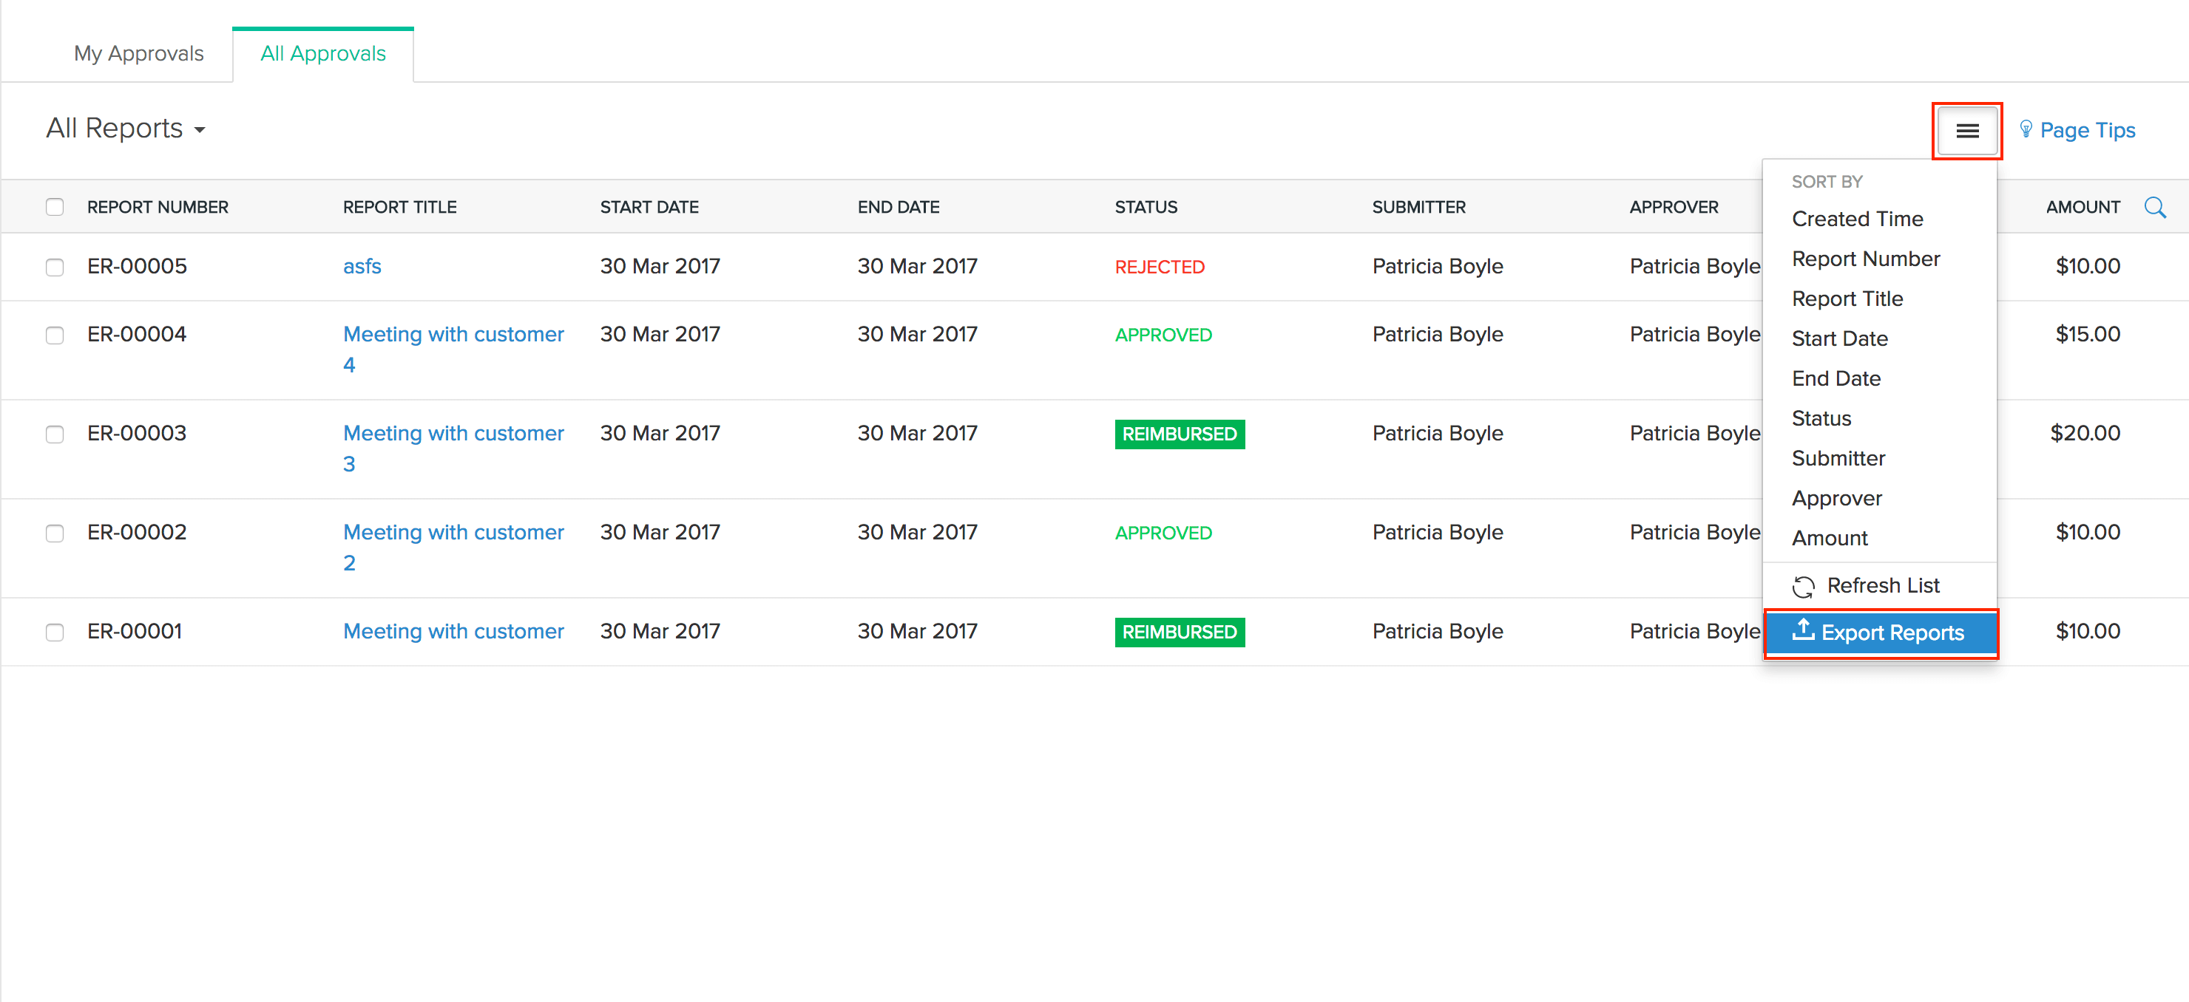Click the refresh icon beside Refresh List
2189x1002 pixels.
[x=1804, y=585]
